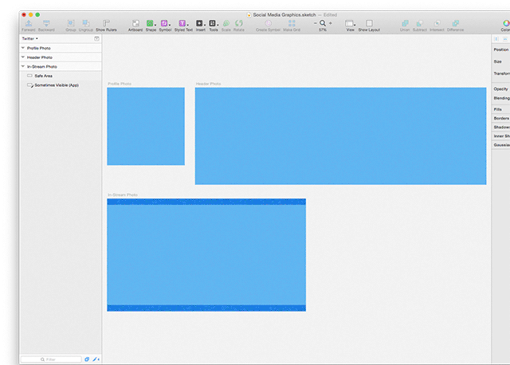510x365 pixels.
Task: Click the Union boolean icon
Action: [x=405, y=23]
